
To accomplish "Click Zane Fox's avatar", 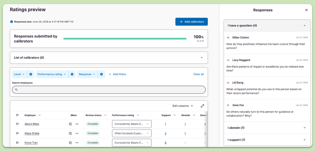I will point(228,105).
